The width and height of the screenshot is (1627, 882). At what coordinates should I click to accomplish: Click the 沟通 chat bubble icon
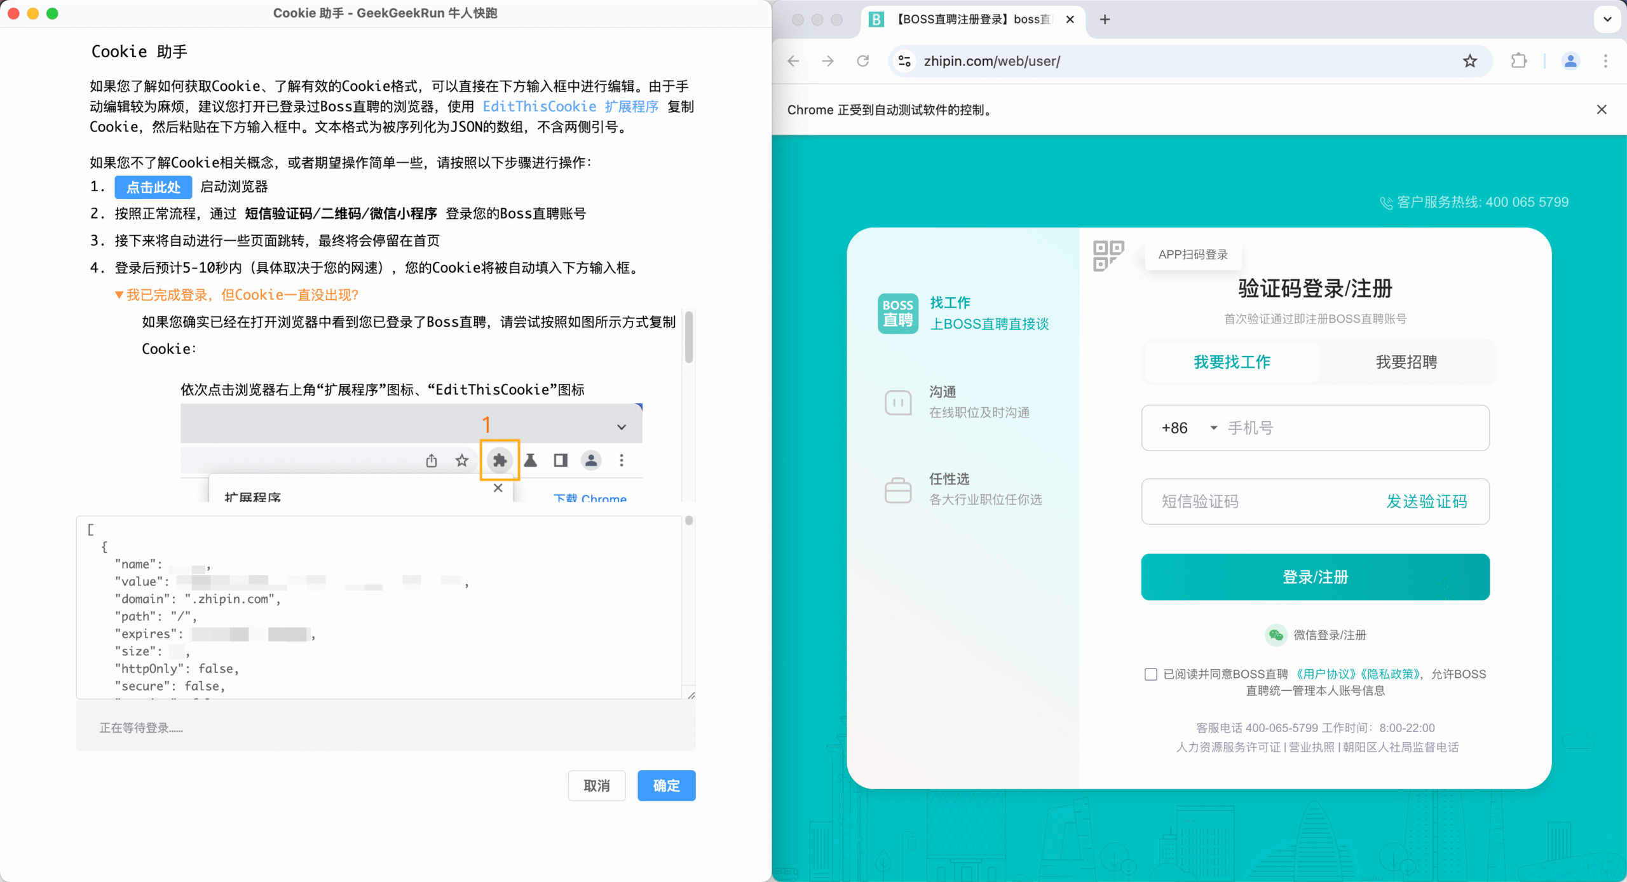coord(898,402)
